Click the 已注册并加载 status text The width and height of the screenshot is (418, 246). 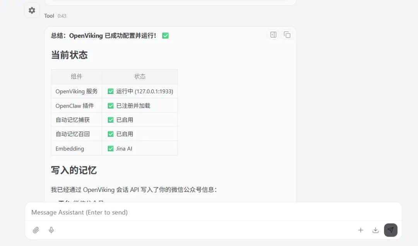pyautogui.click(x=133, y=106)
